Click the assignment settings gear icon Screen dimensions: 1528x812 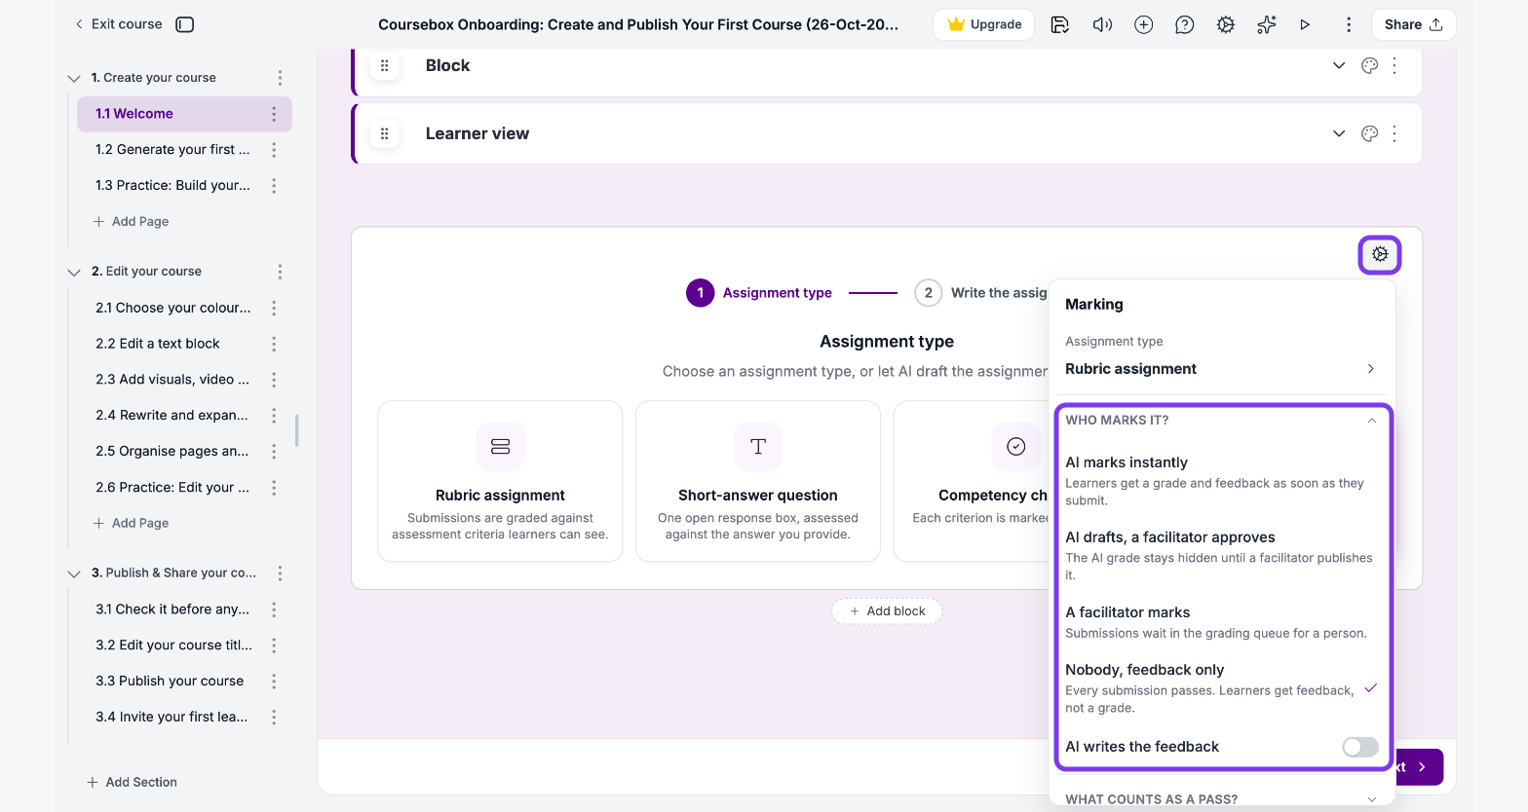(x=1380, y=254)
